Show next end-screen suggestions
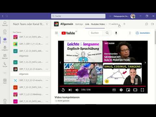The image size is (156, 117). (145, 62)
